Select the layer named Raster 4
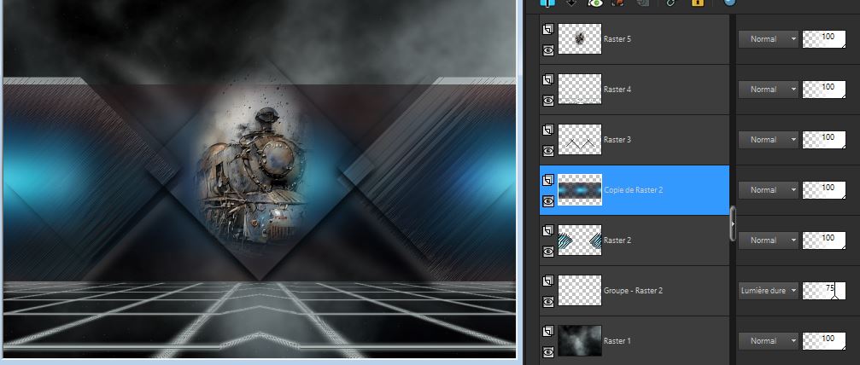Screen dimensions: 860x365 [617, 90]
